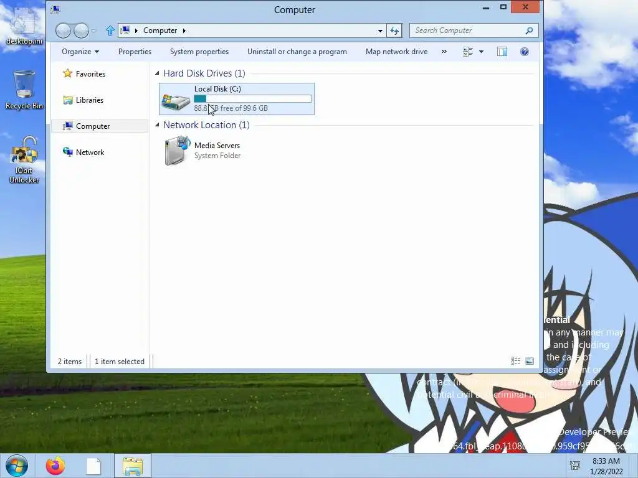Click the C: drive usage bar
638x478 pixels.
click(253, 99)
